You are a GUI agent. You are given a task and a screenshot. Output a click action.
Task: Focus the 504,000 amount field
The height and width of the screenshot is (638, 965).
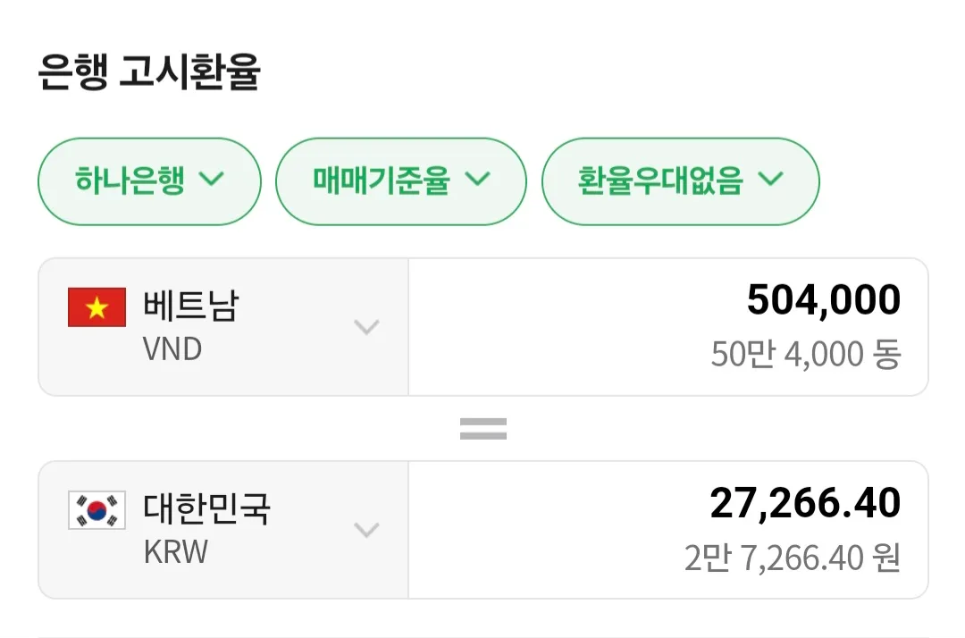823,301
